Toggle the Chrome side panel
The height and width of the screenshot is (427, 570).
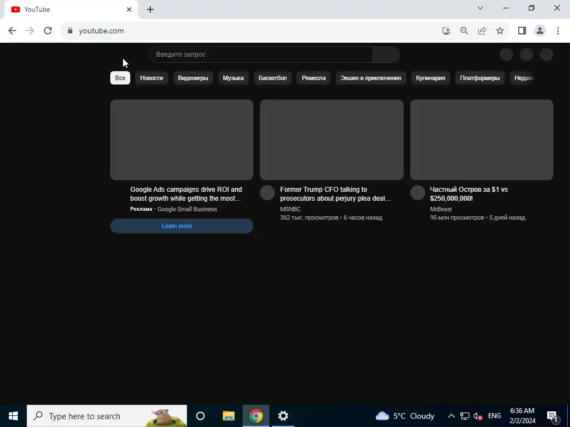point(522,31)
